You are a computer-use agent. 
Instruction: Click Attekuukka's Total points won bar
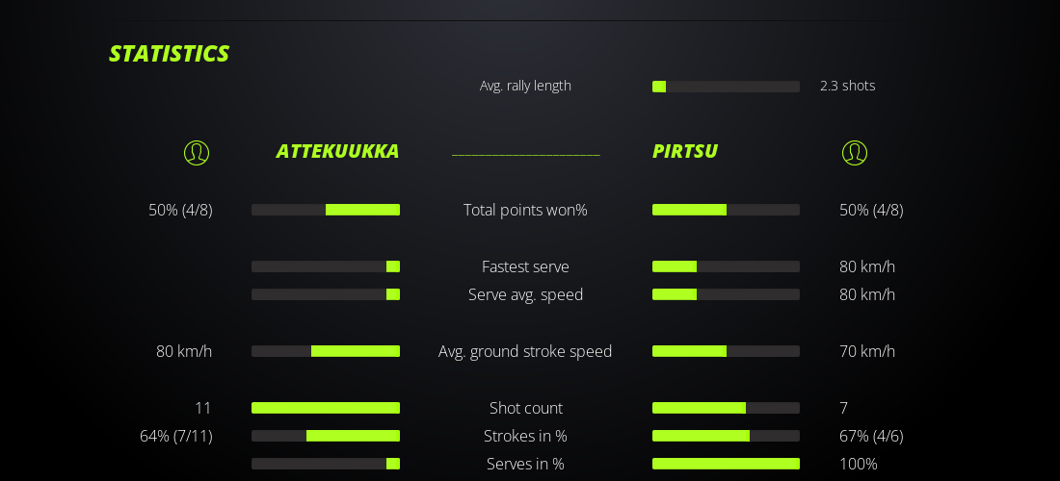(x=326, y=210)
